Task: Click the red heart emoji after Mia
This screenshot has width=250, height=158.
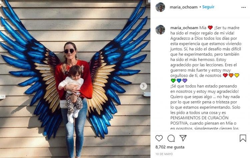Action: tap(210, 28)
